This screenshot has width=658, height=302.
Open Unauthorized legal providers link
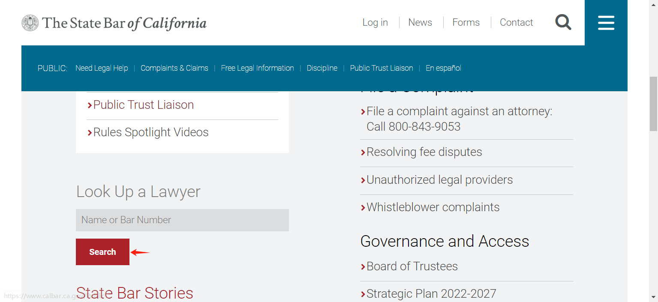[x=440, y=180]
